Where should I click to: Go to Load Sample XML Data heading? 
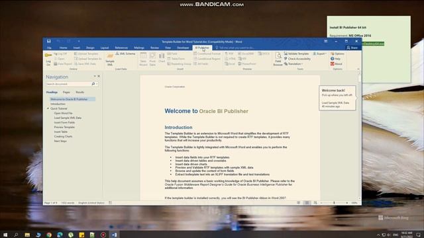(68, 118)
